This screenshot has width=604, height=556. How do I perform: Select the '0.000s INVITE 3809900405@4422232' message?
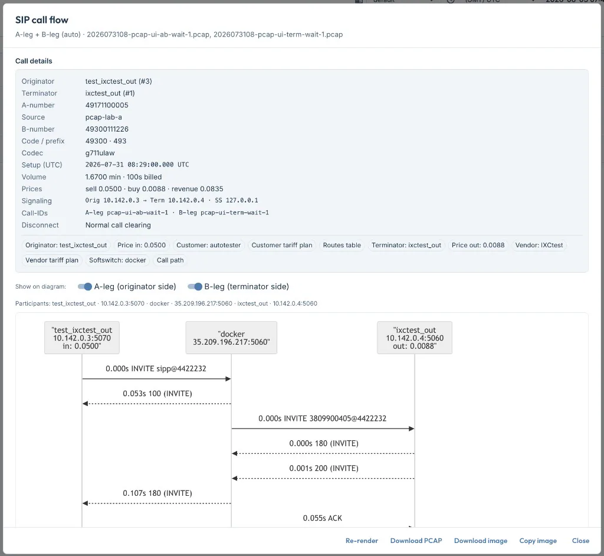coord(323,418)
